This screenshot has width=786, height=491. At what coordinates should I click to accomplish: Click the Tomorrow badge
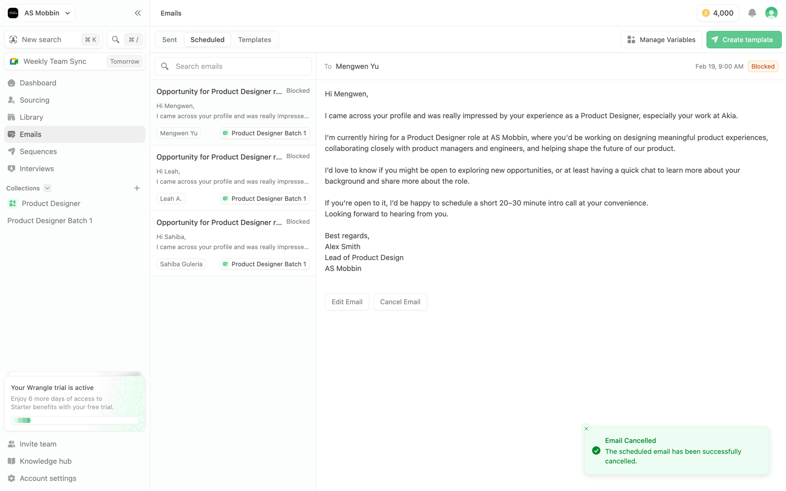click(124, 61)
